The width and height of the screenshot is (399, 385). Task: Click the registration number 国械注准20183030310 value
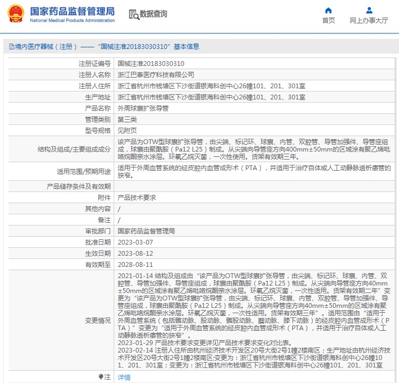pyautogui.click(x=151, y=64)
